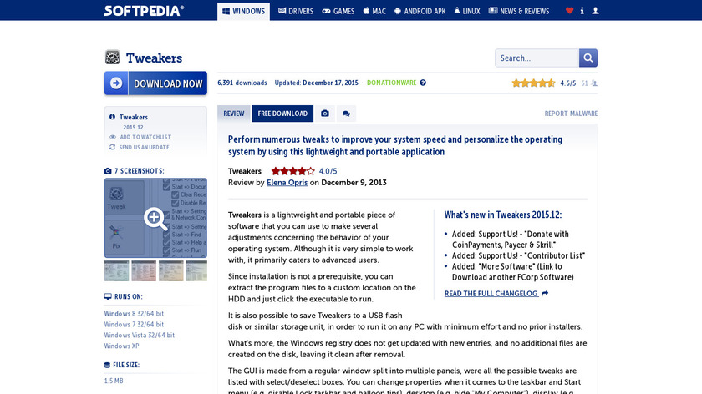Screen dimensions: 702x394
Task: Click the Tweakers app icon beside the title
Action: [112, 58]
